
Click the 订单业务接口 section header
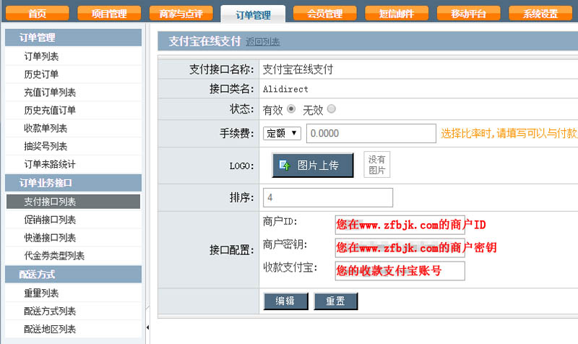pyautogui.click(x=74, y=183)
